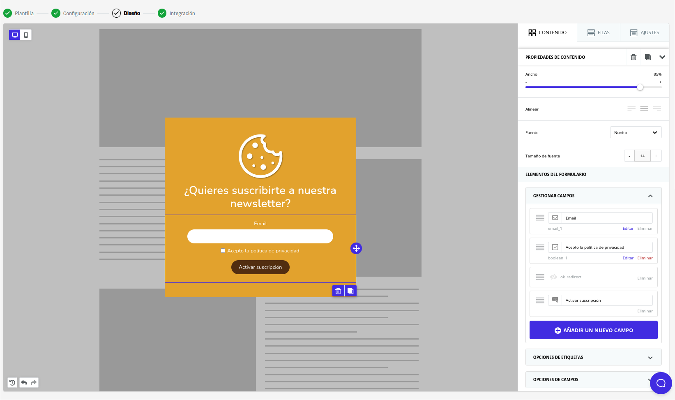Viewport: 675px width, 400px height.
Task: Grab drag handle of privacy policy row
Action: click(540, 247)
